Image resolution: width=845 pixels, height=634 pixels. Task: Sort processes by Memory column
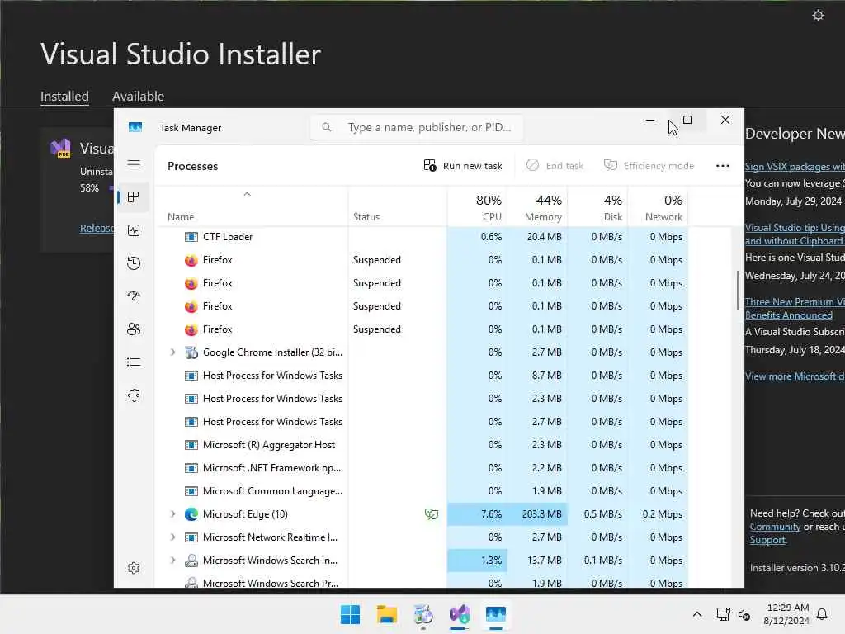click(x=537, y=207)
